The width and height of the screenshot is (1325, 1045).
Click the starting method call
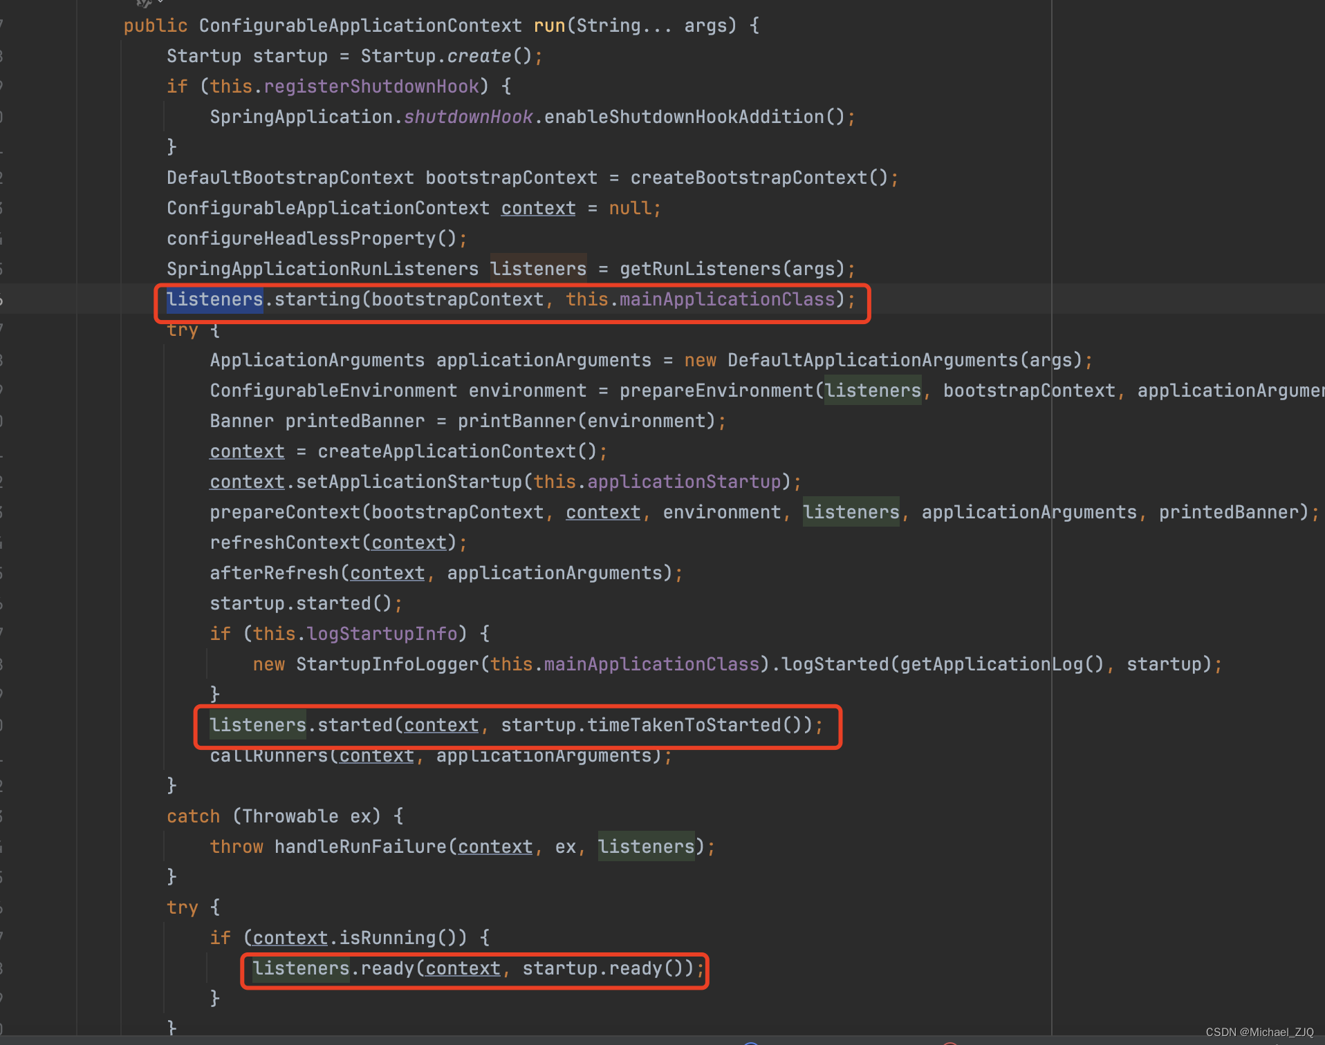click(317, 299)
